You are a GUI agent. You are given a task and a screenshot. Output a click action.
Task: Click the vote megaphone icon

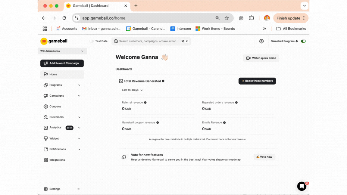pos(124,157)
